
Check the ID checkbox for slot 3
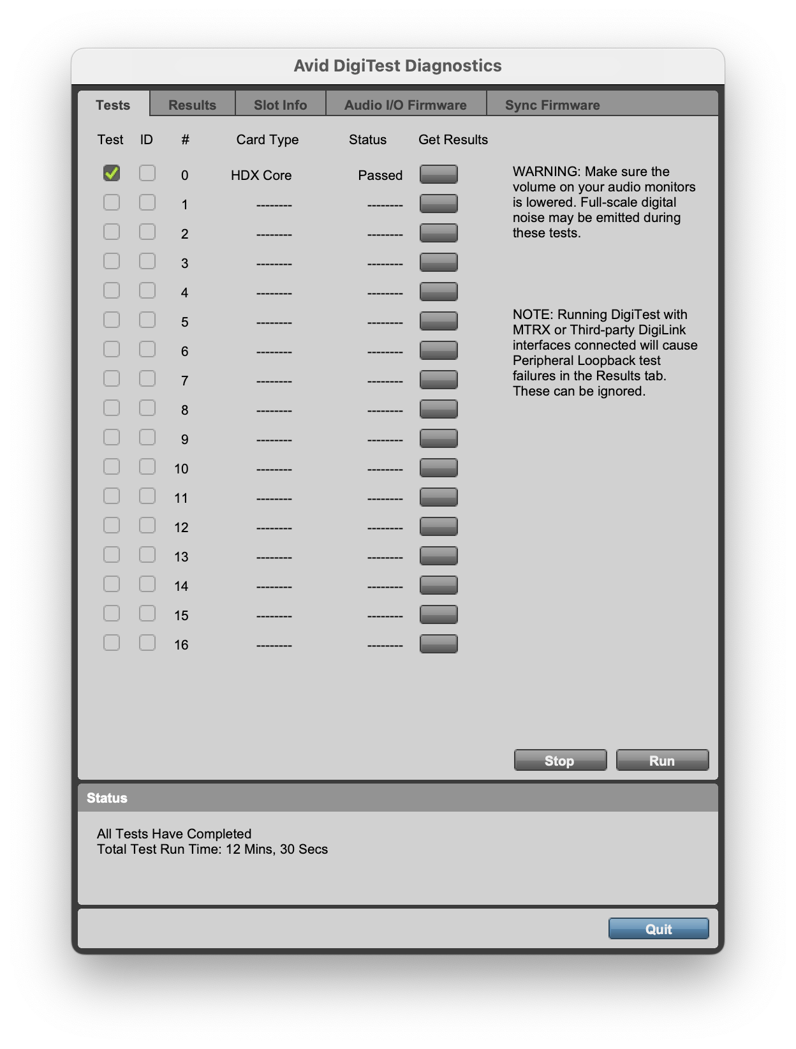tap(147, 261)
